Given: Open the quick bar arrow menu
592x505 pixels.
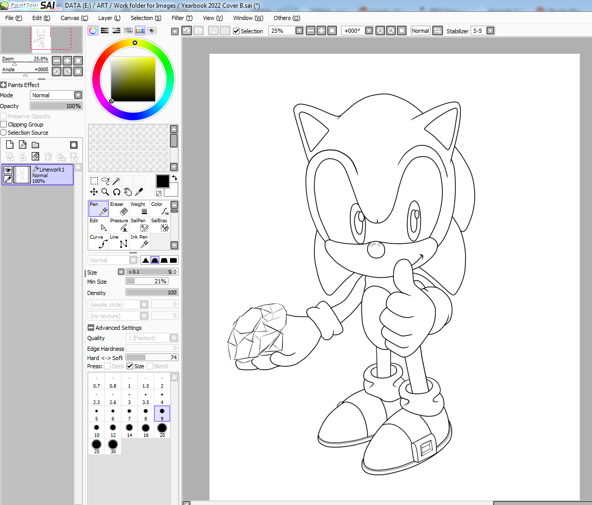Looking at the screenshot, I should coord(175,31).
